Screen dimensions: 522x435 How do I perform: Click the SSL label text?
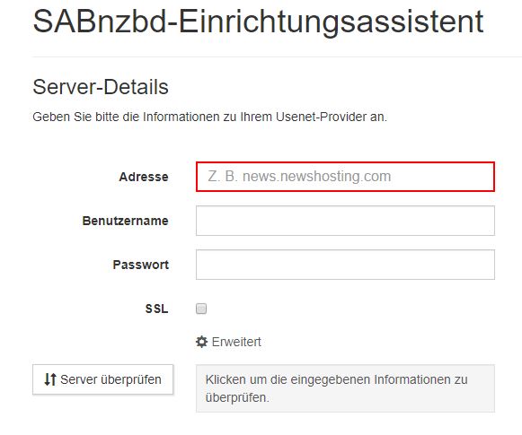point(157,309)
